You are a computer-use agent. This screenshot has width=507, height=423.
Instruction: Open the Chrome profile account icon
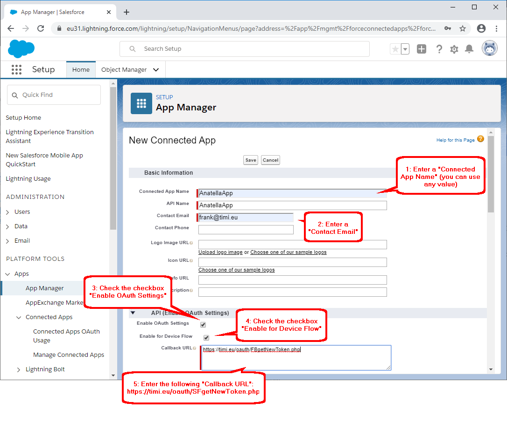click(481, 28)
